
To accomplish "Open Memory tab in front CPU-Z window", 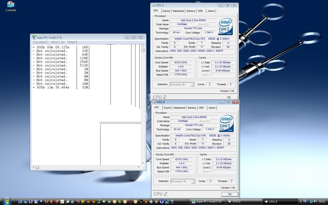I will 192,108.
